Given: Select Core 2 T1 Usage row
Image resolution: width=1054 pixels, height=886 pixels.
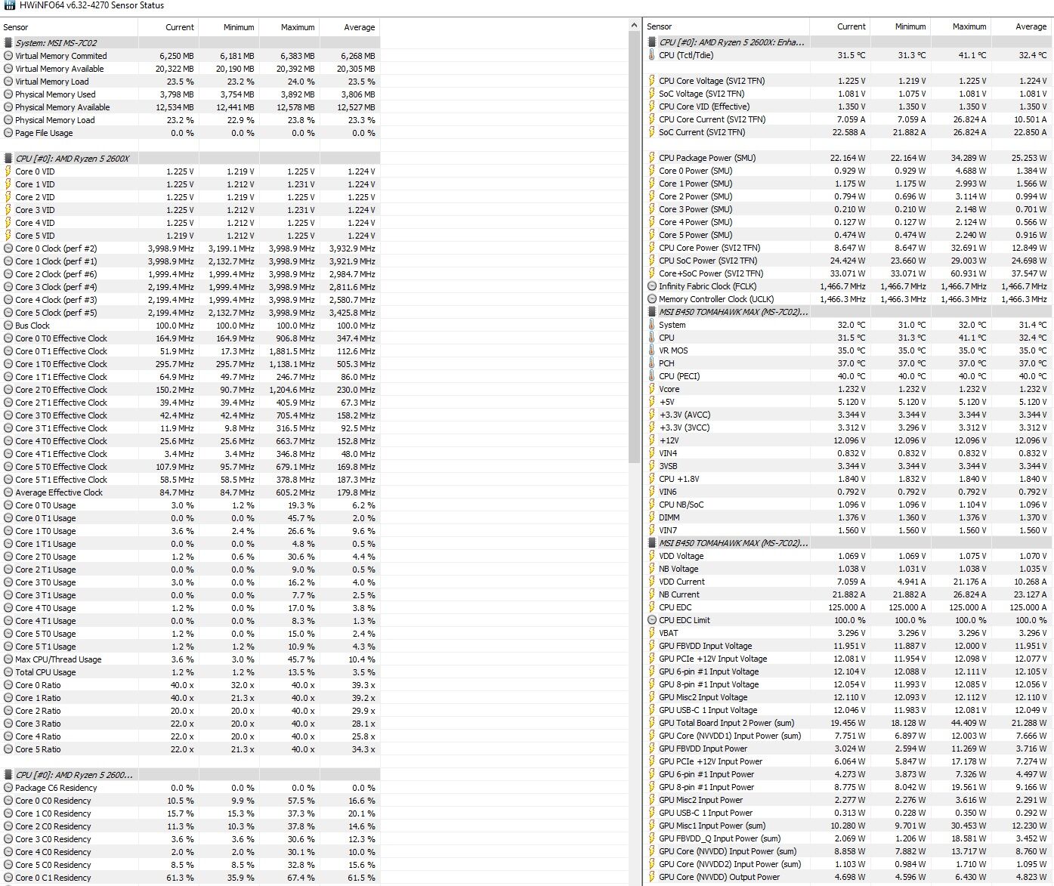Looking at the screenshot, I should coord(190,570).
